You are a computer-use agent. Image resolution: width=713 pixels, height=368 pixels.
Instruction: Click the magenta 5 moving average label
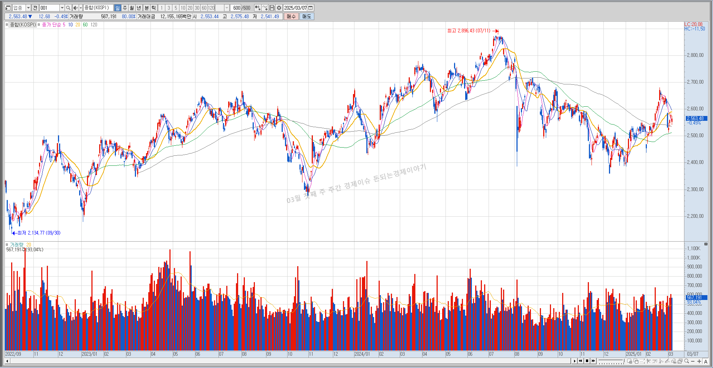(x=64, y=25)
